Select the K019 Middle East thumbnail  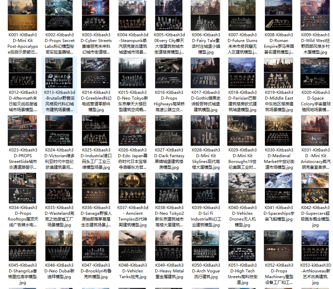[x=278, y=73]
